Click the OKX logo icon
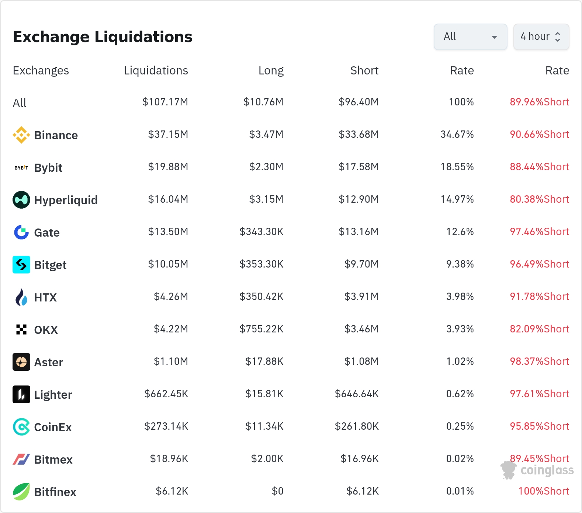Image resolution: width=582 pixels, height=513 pixels. [x=21, y=329]
